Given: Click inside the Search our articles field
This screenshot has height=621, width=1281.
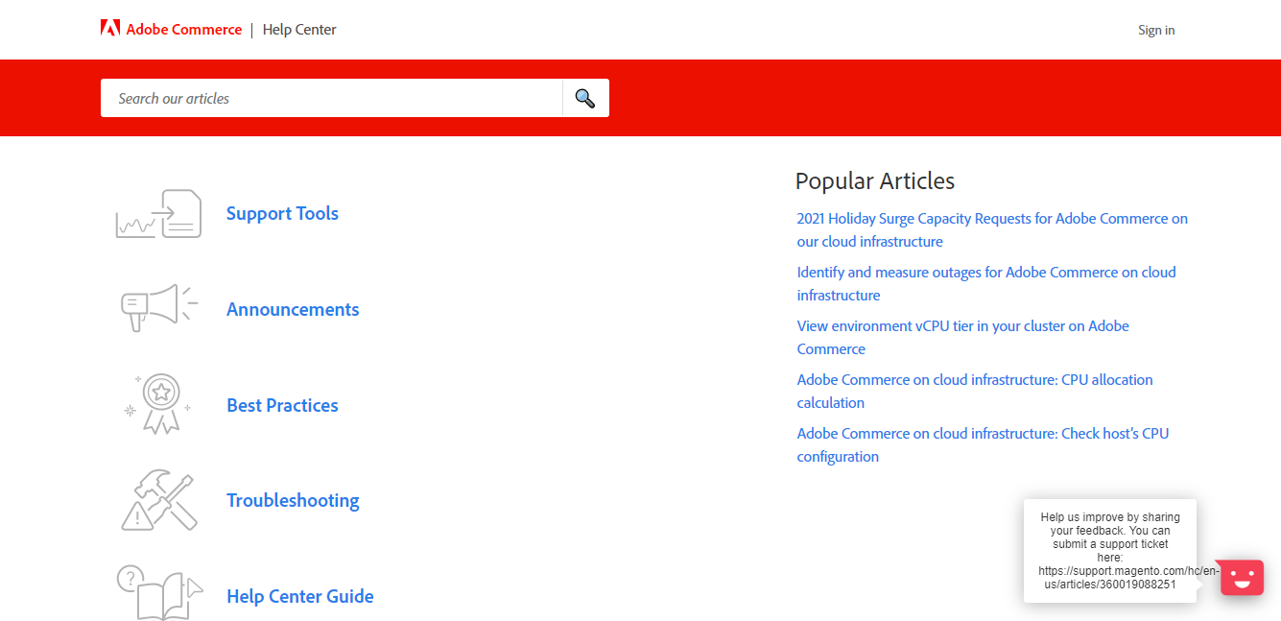Looking at the screenshot, I should [331, 98].
